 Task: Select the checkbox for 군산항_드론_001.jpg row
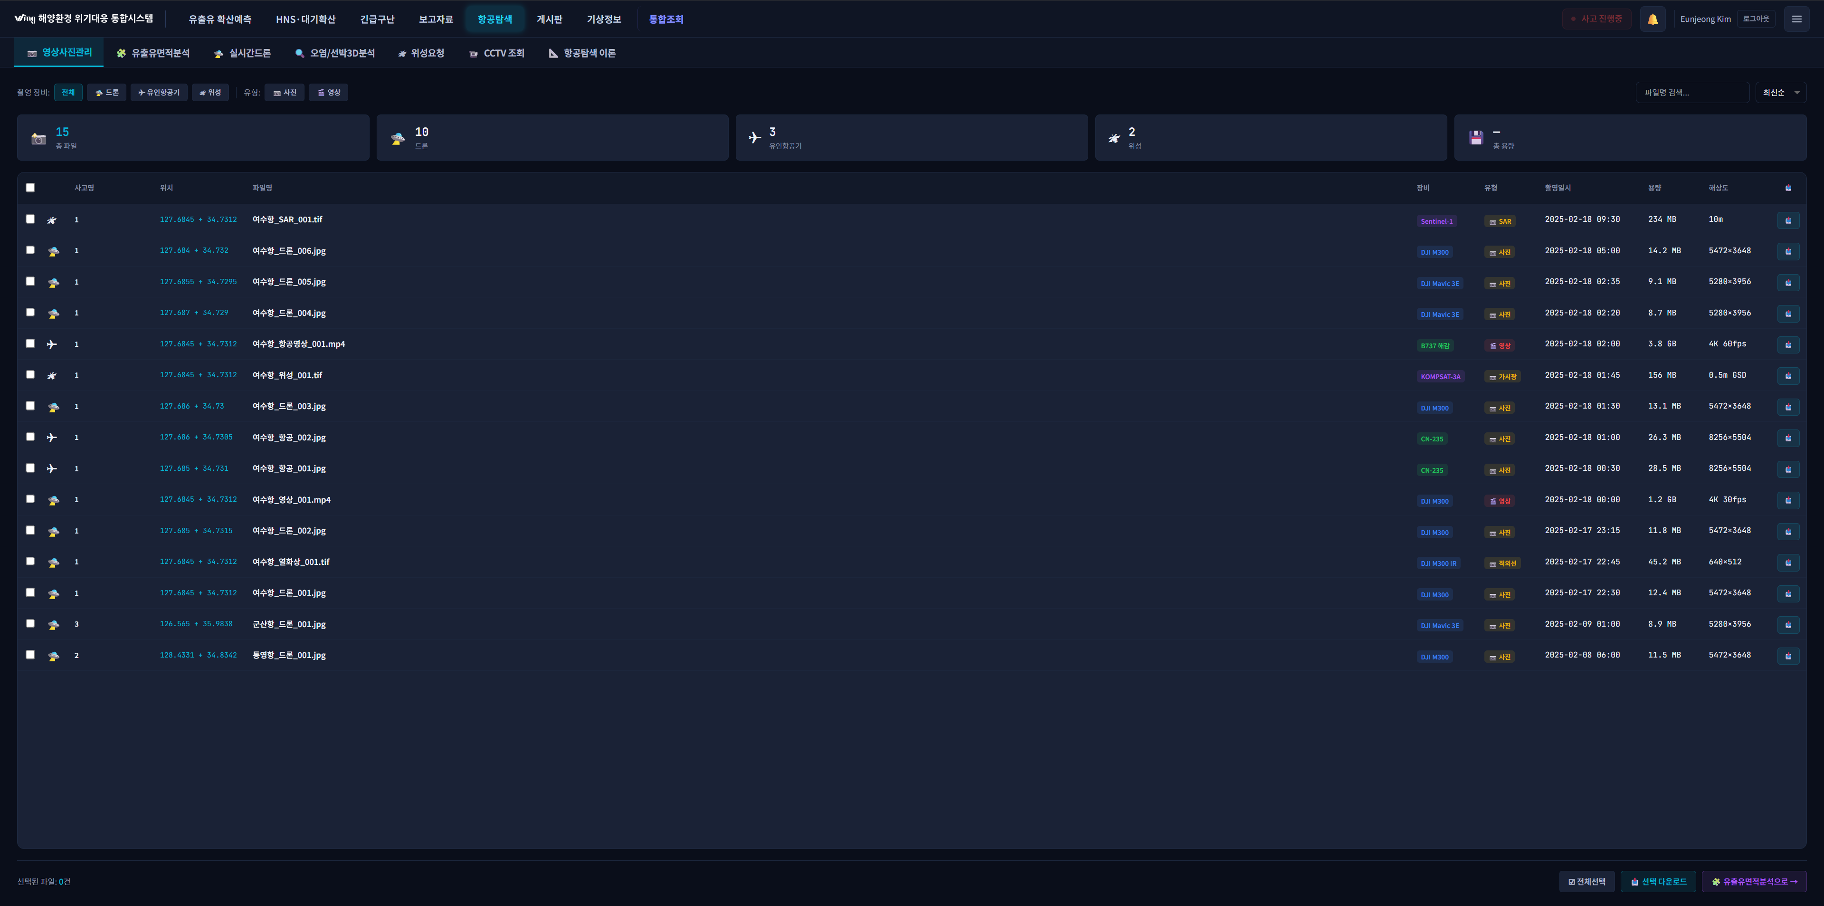tap(30, 623)
